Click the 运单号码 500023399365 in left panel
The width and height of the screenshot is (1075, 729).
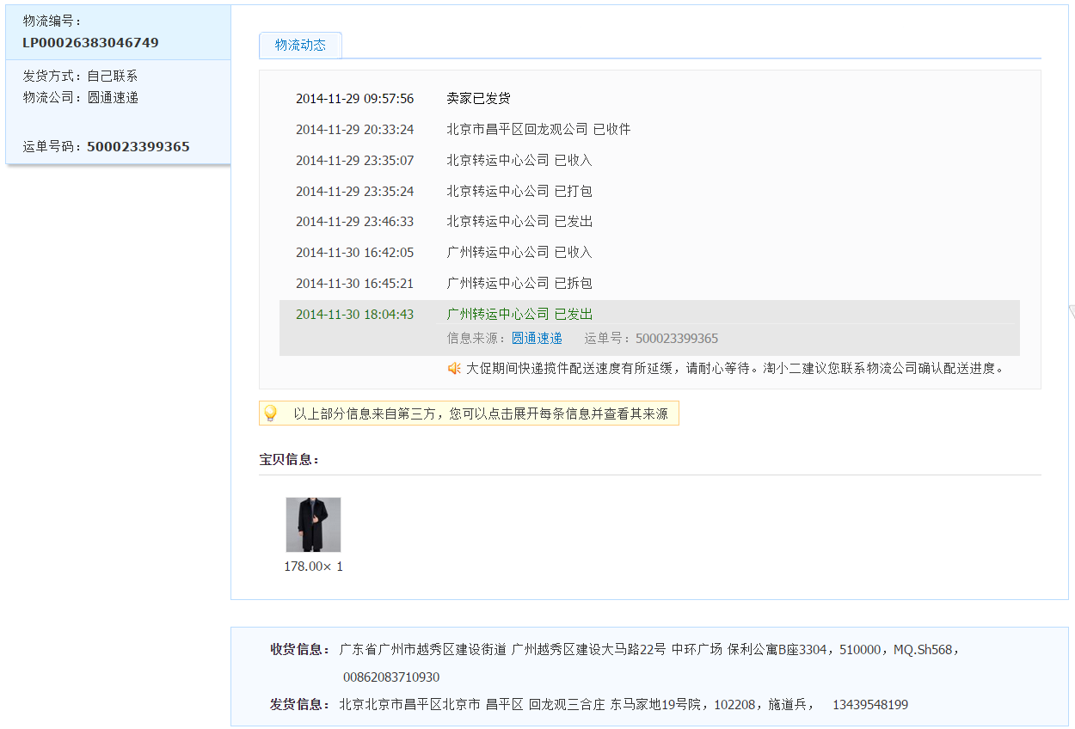138,147
